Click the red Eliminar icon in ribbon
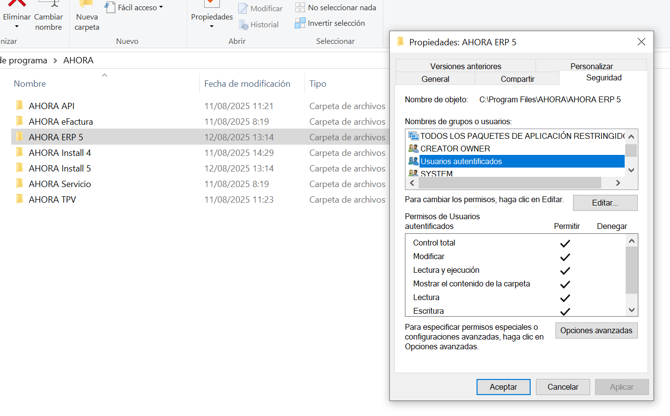The image size is (670, 416). [x=17, y=3]
